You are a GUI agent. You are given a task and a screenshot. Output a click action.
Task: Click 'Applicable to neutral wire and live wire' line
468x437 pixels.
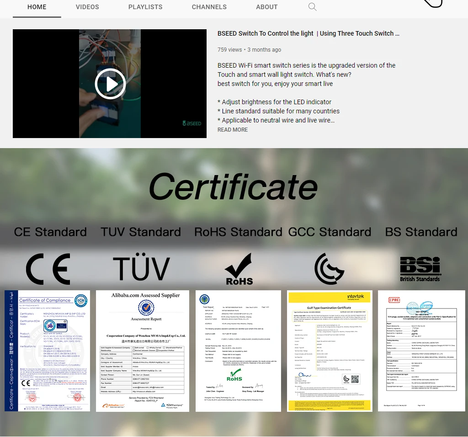tap(276, 120)
